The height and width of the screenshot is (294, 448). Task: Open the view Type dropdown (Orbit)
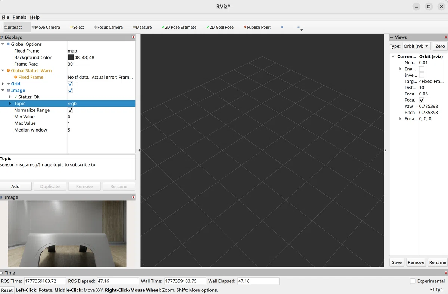point(416,46)
